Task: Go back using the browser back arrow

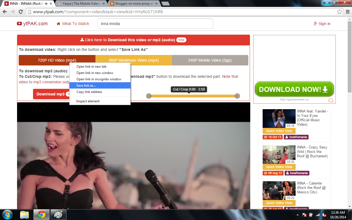Action: 5,12
